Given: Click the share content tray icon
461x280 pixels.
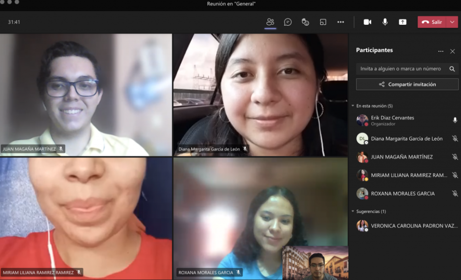Looking at the screenshot, I should pos(402,22).
